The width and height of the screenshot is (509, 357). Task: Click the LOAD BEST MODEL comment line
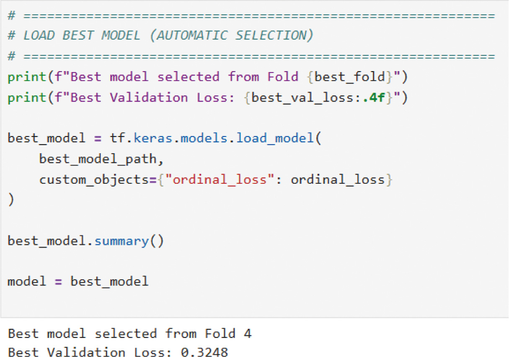[x=160, y=36]
